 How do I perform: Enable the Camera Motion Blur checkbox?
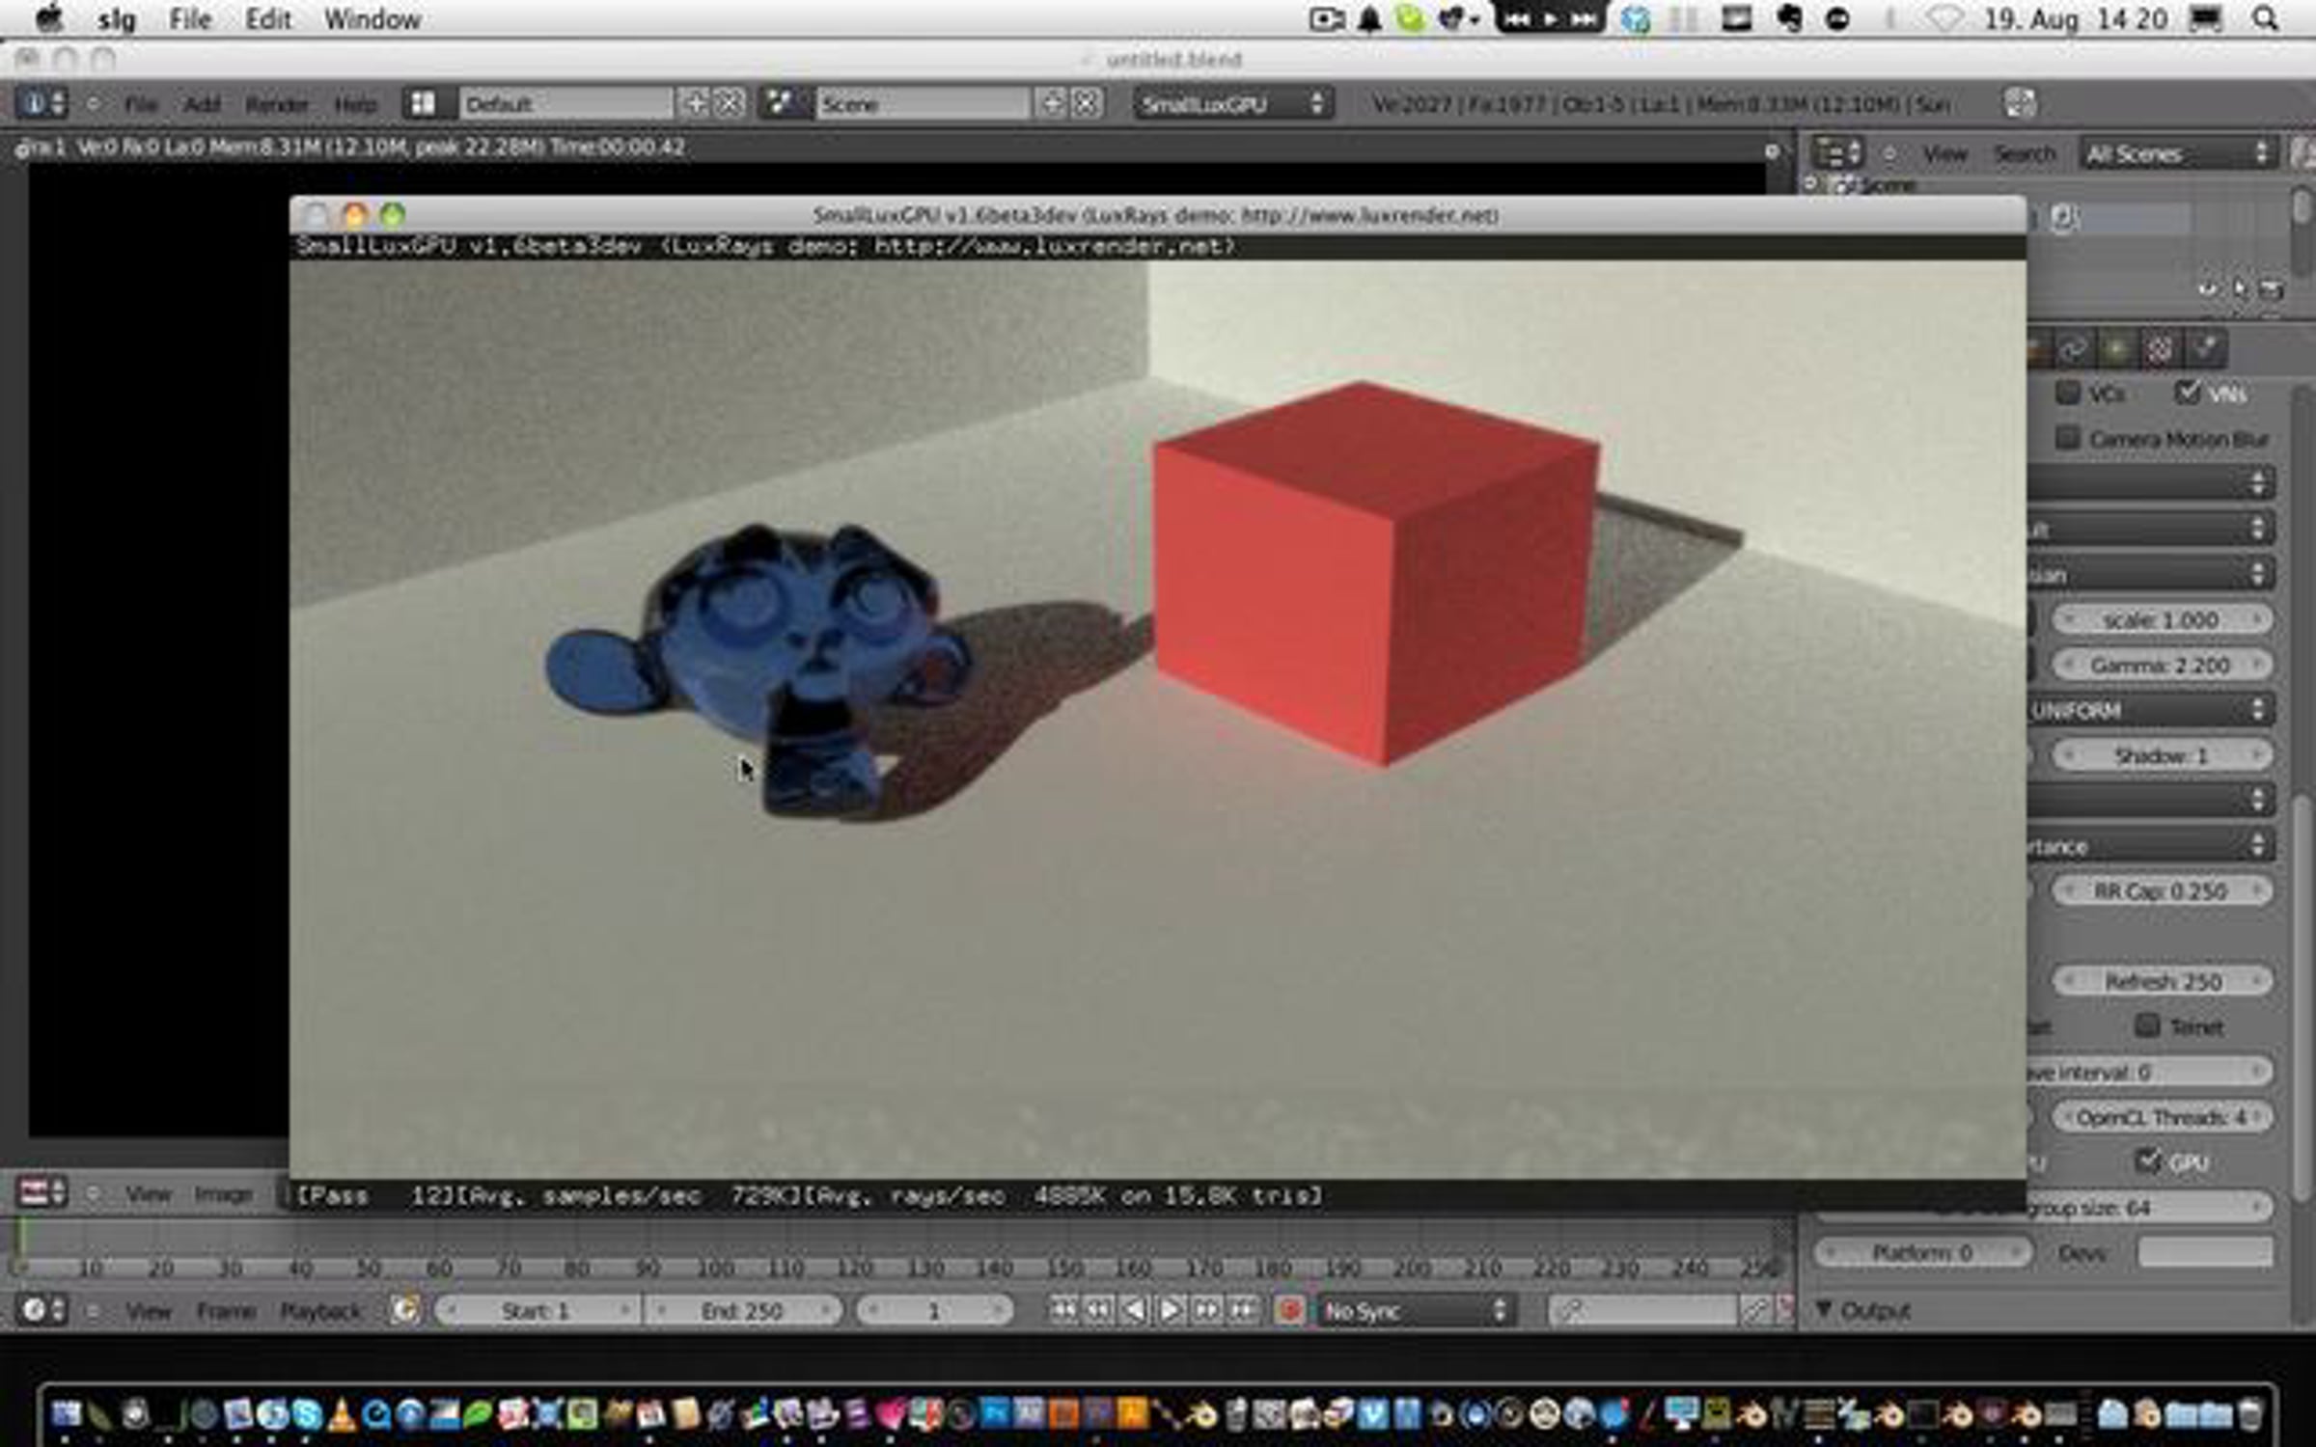2067,438
